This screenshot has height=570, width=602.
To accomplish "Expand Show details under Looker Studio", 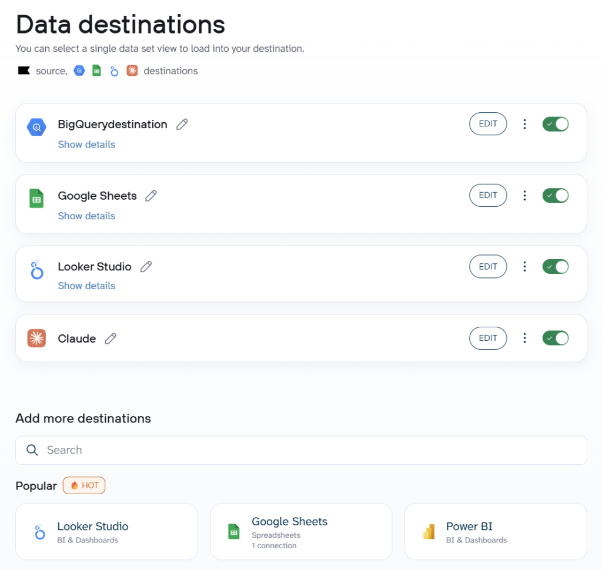I will pos(86,286).
